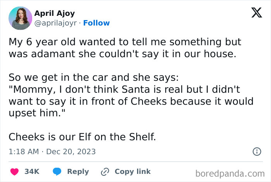
Task: Click the 34K likes count
Action: tap(32, 172)
